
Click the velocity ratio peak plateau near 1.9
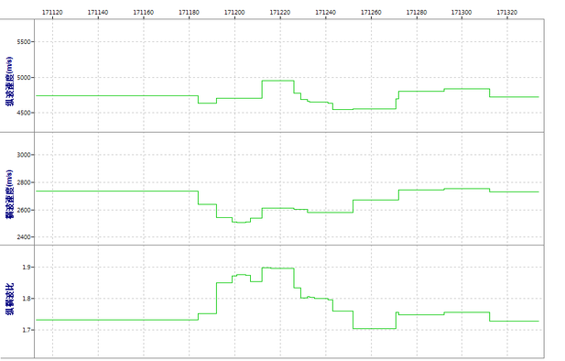[x=277, y=268]
